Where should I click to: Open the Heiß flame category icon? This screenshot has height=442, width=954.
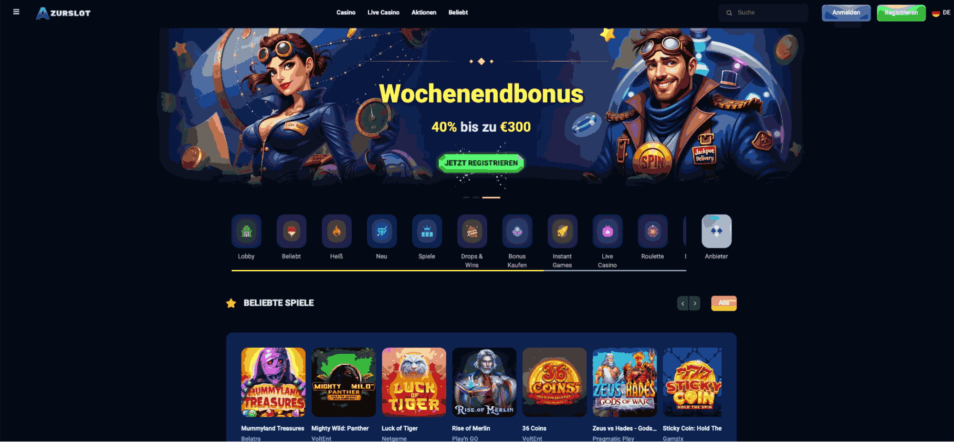tap(336, 231)
